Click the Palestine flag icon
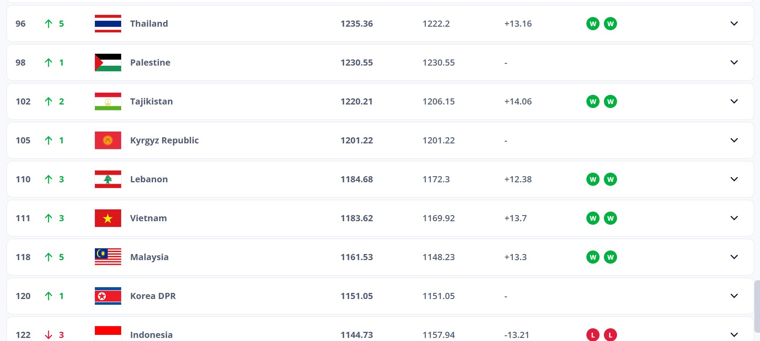The image size is (760, 341). point(108,63)
